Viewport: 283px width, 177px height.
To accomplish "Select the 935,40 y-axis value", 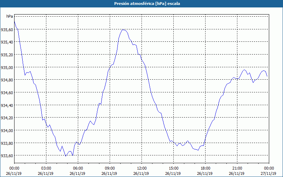I will pyautogui.click(x=7, y=42).
